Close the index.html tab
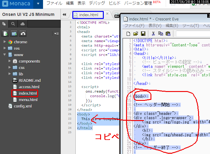210x154 pixels. [107, 13]
